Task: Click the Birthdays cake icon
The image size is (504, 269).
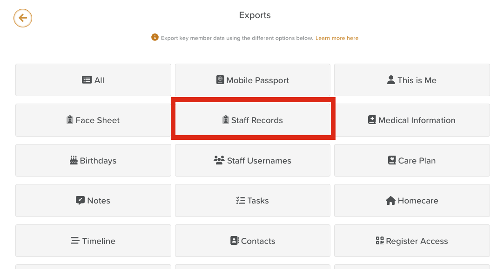Action: pos(74,160)
